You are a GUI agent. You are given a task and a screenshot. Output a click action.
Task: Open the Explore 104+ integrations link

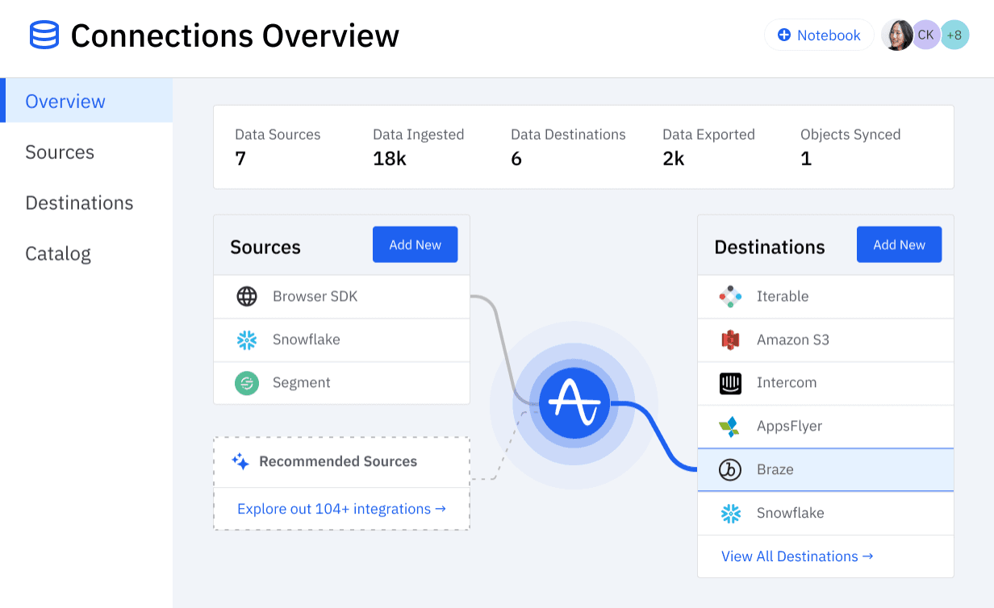click(341, 508)
